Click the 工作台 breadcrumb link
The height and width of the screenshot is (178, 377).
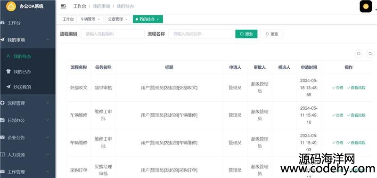tap(79, 6)
